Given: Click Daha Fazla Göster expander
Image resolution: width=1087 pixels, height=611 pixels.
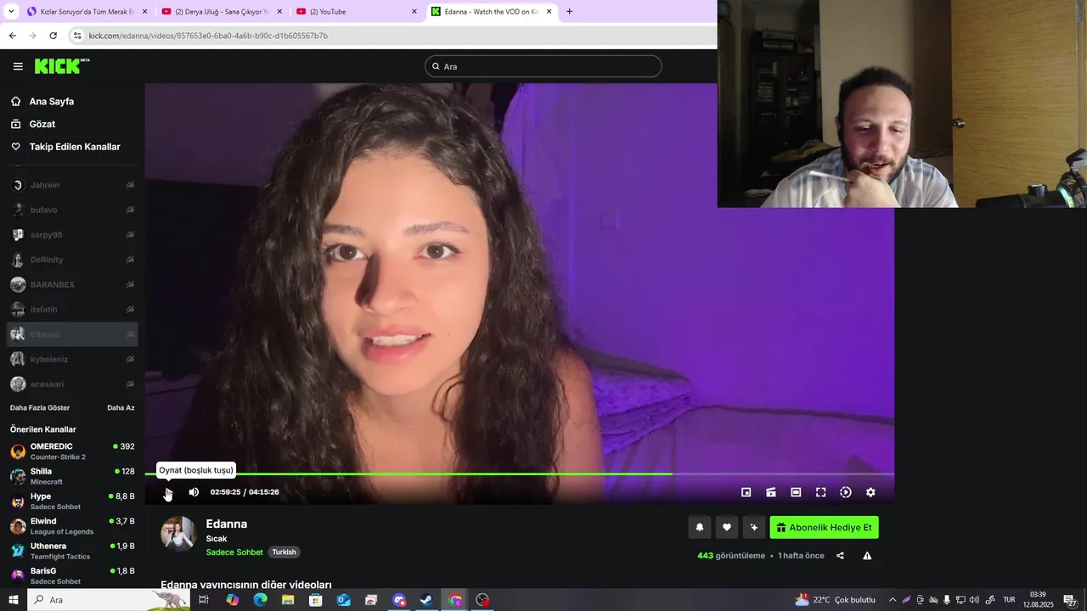Looking at the screenshot, I should pyautogui.click(x=40, y=407).
